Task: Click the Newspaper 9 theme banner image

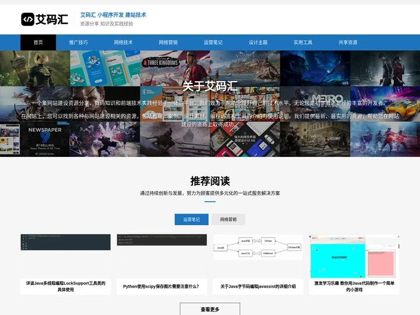Action: pos(35,139)
